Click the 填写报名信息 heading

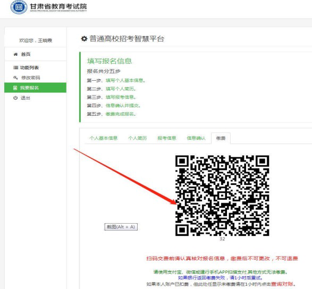pyautogui.click(x=109, y=61)
